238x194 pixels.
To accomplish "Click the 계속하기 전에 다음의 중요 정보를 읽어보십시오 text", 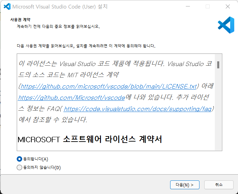I will point(58,26).
